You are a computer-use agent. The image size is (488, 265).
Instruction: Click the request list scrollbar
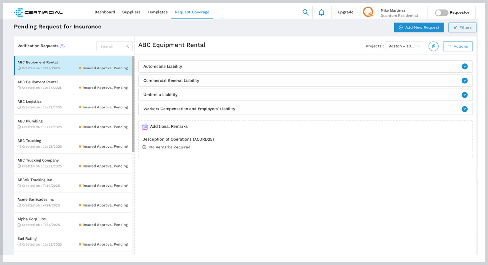pos(133,104)
